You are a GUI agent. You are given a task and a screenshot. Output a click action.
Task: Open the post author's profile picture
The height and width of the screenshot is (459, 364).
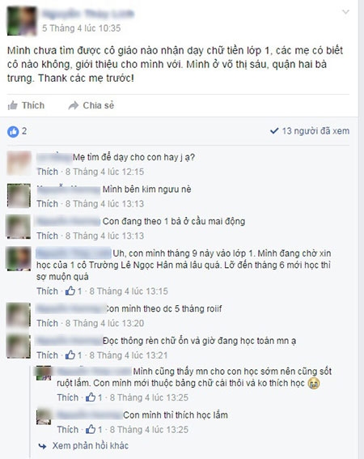point(22,21)
